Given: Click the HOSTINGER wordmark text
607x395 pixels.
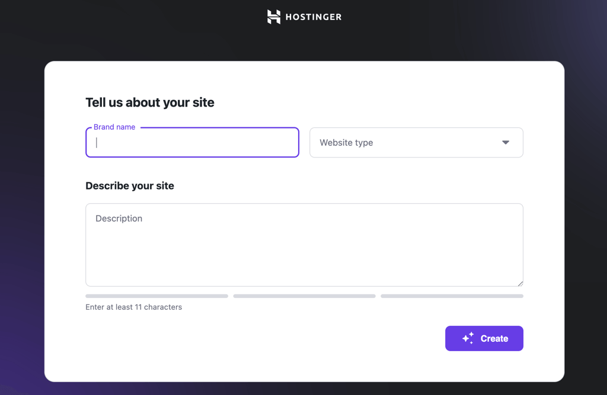Looking at the screenshot, I should (314, 17).
